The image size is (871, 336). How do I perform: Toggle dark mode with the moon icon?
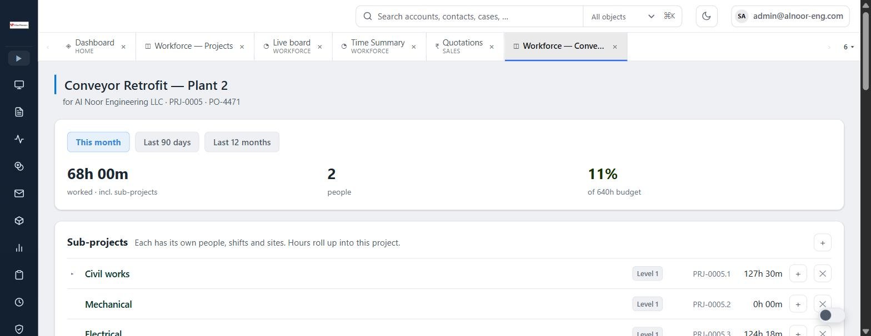tap(707, 16)
